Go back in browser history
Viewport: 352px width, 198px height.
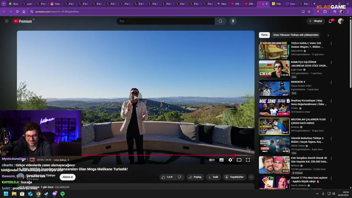click(x=4, y=12)
